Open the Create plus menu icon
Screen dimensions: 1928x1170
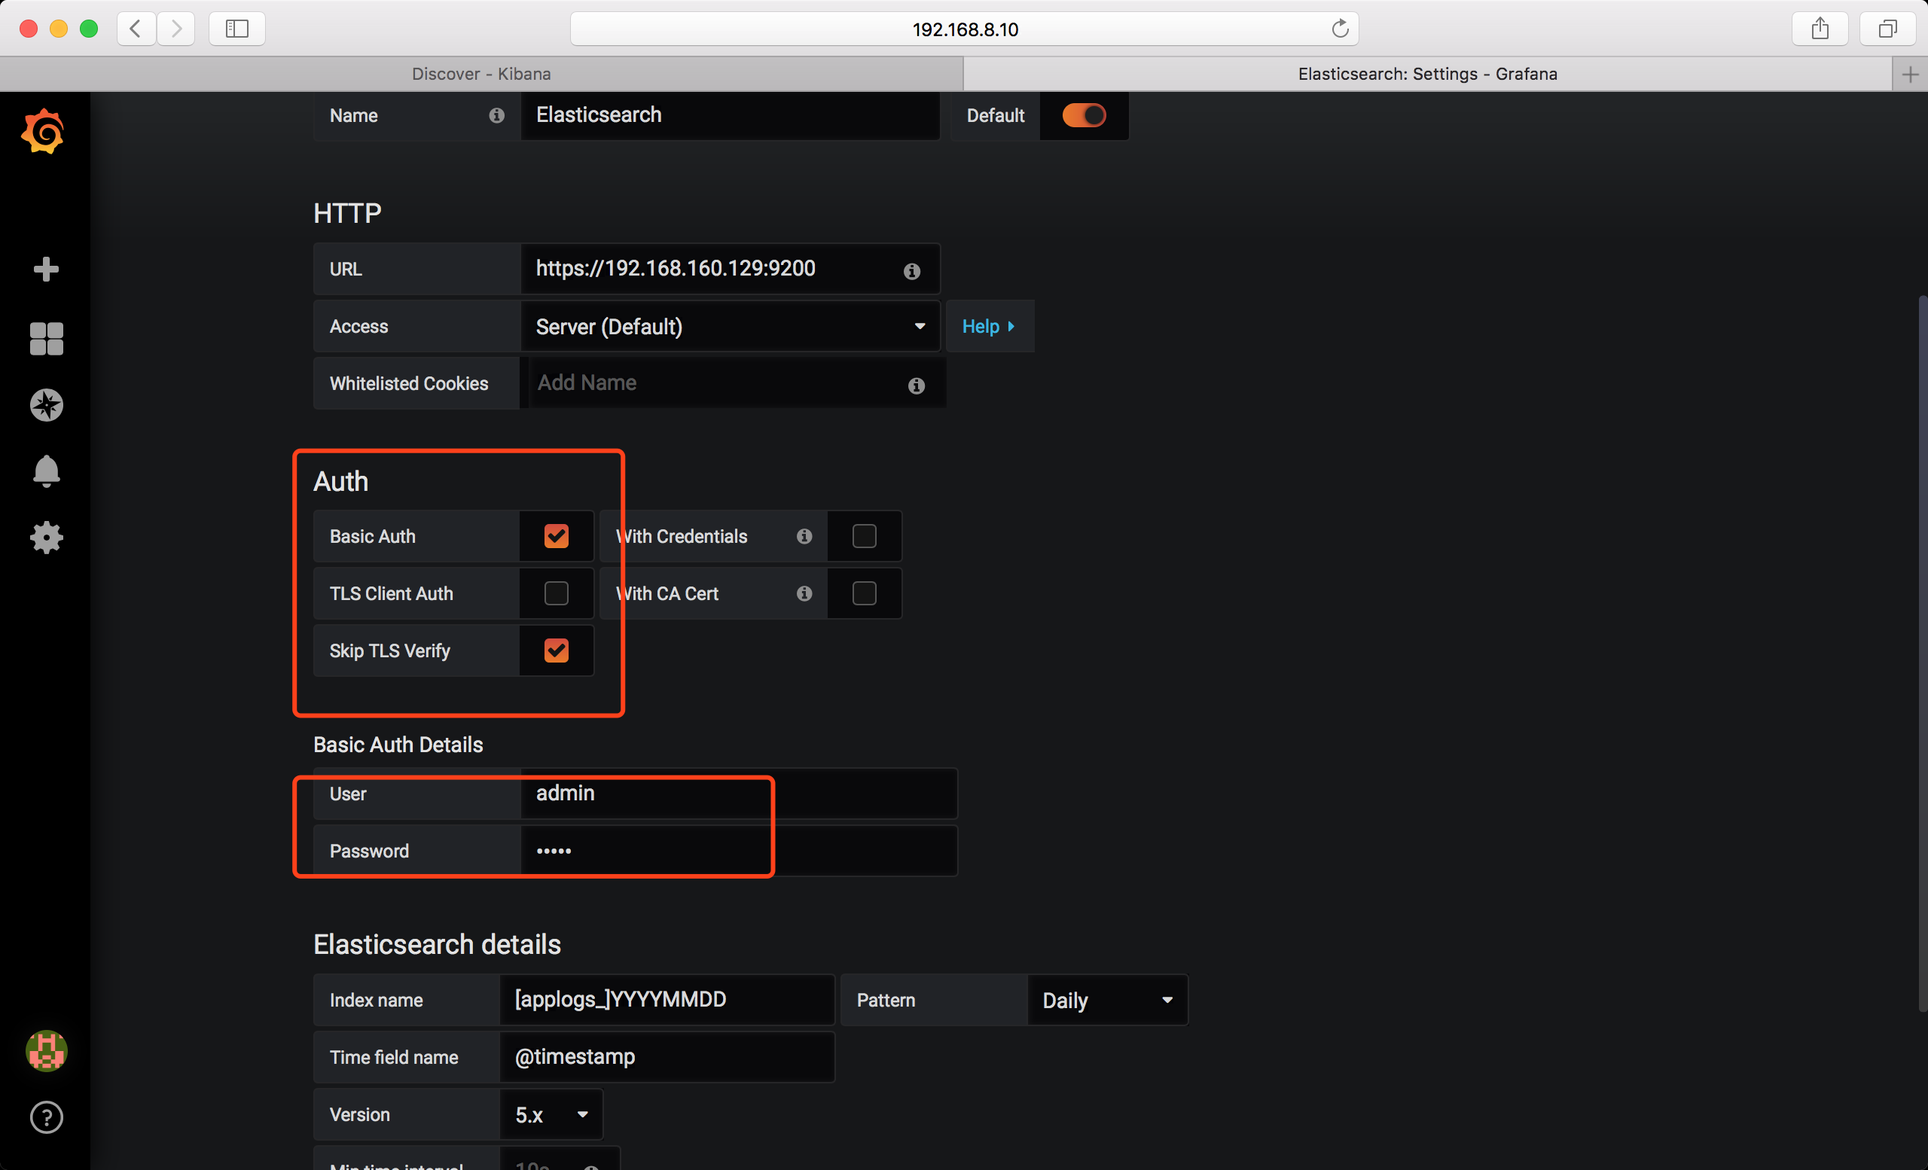[46, 269]
